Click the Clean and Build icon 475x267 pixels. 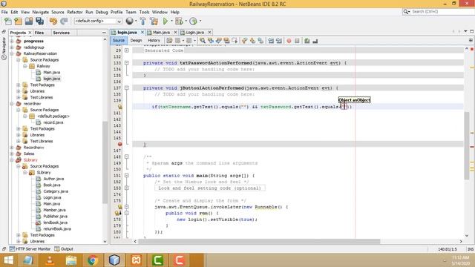click(x=154, y=22)
